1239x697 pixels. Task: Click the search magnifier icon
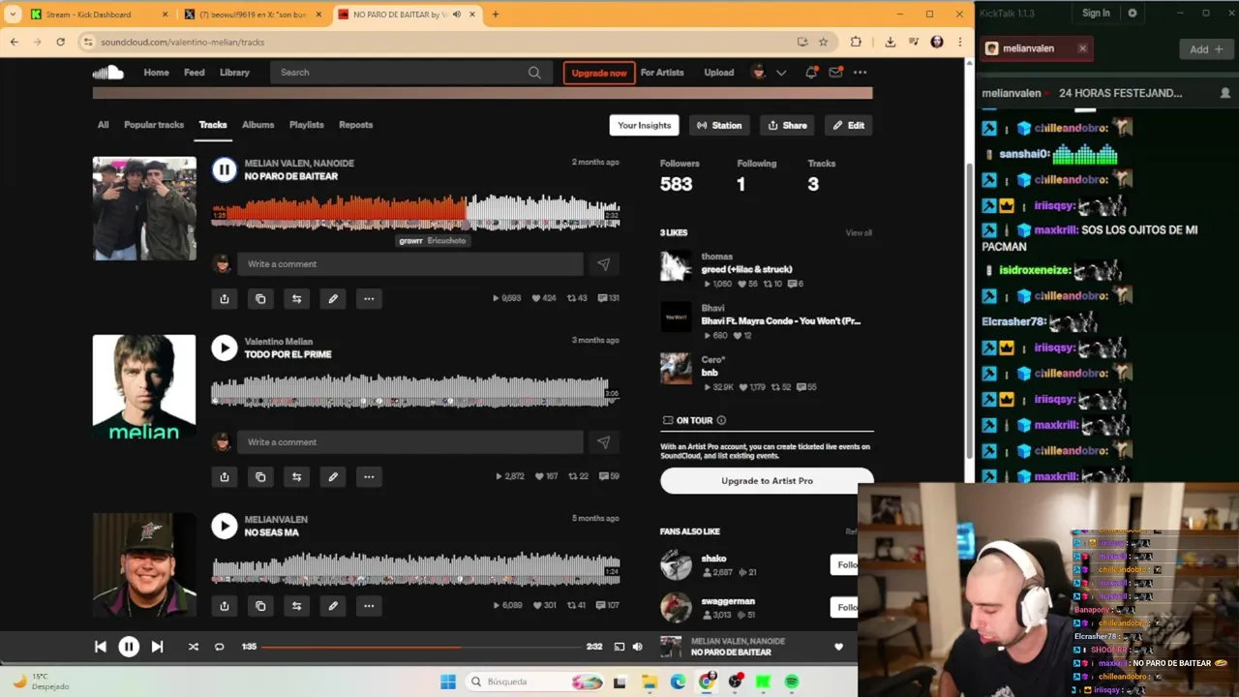pyautogui.click(x=534, y=73)
